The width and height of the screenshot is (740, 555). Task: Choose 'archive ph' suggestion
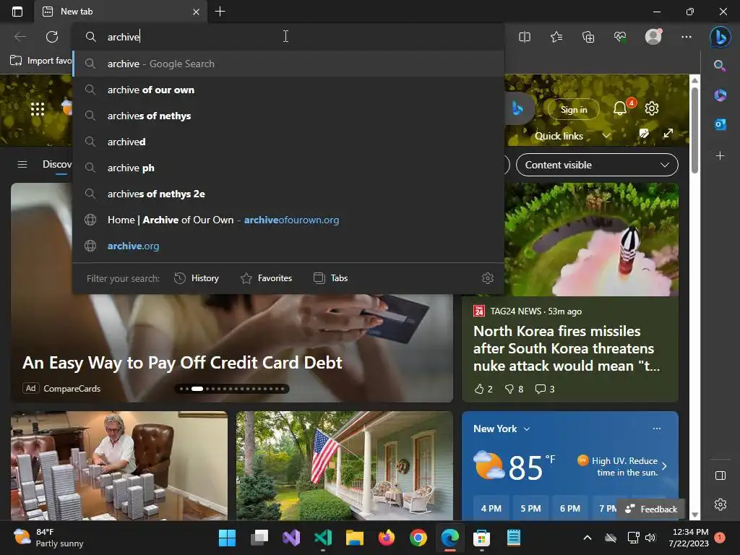pyautogui.click(x=289, y=168)
